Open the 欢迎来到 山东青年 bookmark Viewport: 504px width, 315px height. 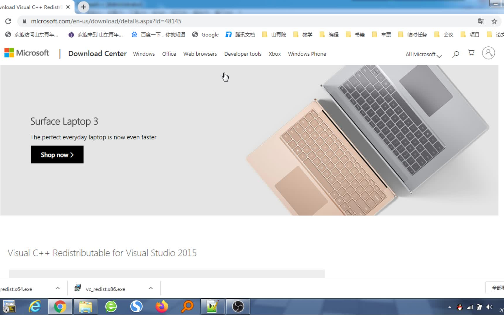(x=95, y=35)
